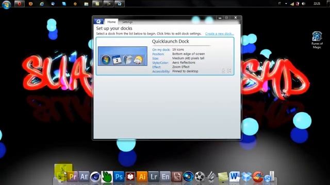Image resolution: width=330 pixels, height=185 pixels.
Task: Open the Runes of Magic desktop shortcut
Action: pos(317,40)
